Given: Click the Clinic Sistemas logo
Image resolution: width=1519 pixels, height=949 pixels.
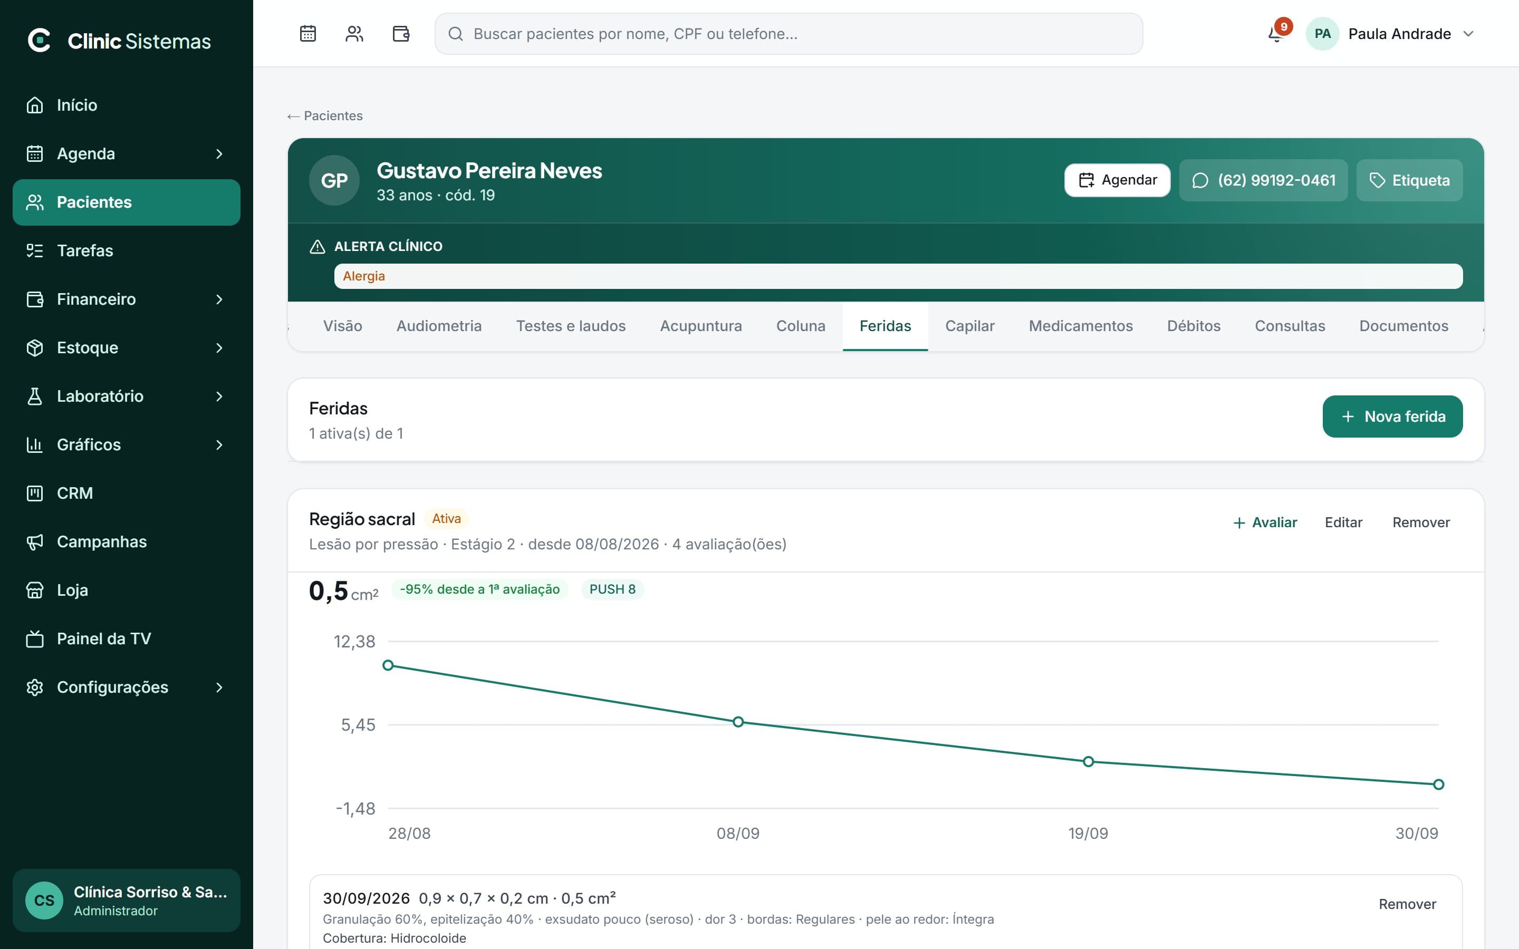Looking at the screenshot, I should pyautogui.click(x=119, y=41).
